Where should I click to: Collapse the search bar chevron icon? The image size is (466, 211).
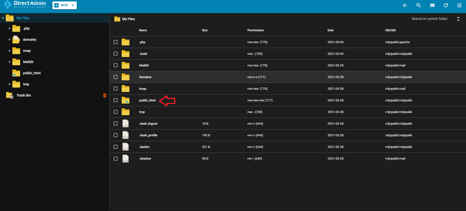click(458, 19)
